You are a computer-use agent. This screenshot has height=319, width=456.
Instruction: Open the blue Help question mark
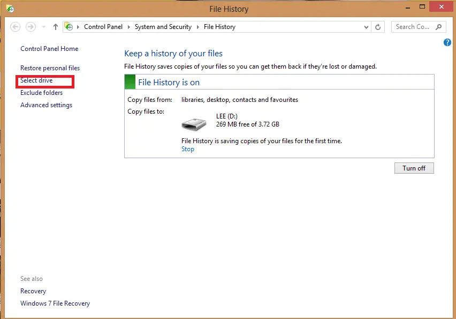pos(447,42)
